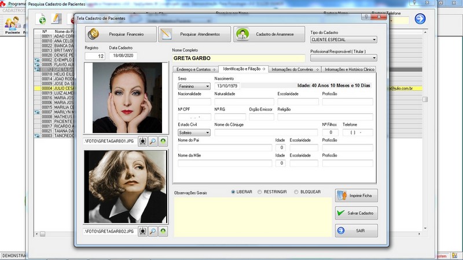Click horizontal scrollbar thumb in patient list
Image resolution: width=463 pixels, height=260 pixels.
pos(42,234)
